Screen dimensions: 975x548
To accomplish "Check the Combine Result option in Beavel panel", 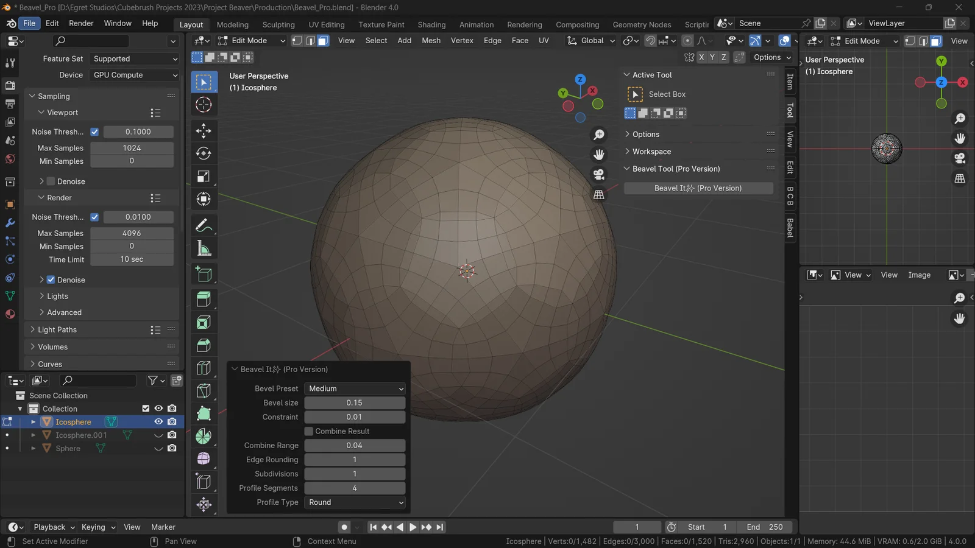I will [x=309, y=431].
